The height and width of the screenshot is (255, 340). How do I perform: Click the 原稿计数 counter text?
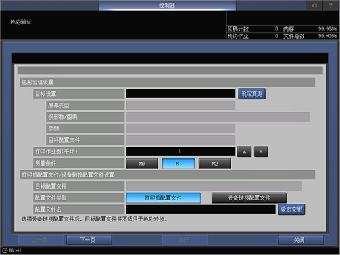click(x=238, y=29)
